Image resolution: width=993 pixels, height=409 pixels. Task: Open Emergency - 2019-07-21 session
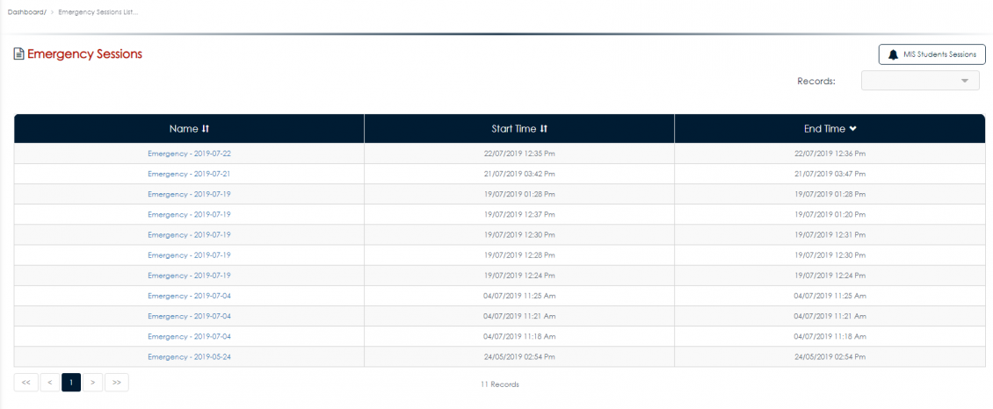point(189,174)
